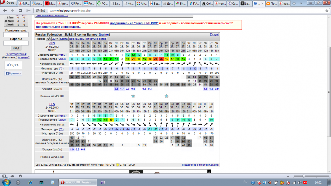Click the Пароль password field

pos(16,43)
